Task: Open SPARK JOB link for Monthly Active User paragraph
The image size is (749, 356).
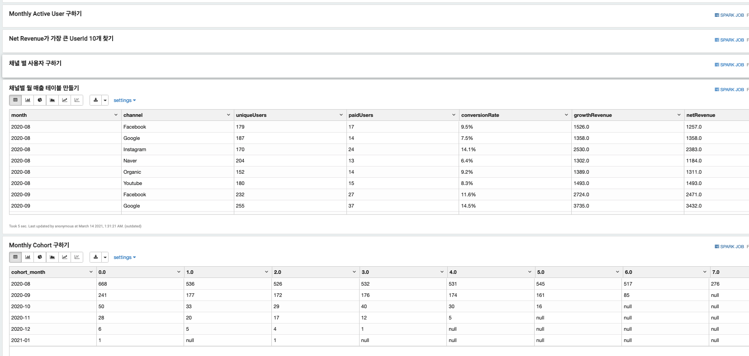Action: click(729, 15)
